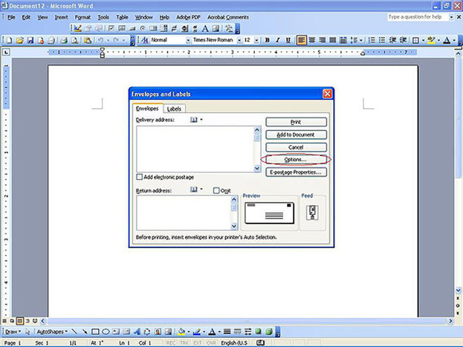Click the Styles and Formatting icon
Image resolution: width=463 pixels, height=347 pixels.
144,40
